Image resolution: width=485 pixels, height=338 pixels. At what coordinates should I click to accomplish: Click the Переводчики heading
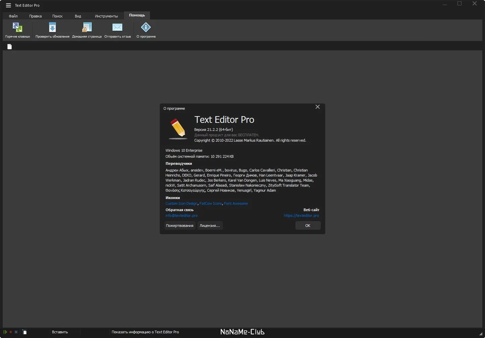tap(179, 163)
